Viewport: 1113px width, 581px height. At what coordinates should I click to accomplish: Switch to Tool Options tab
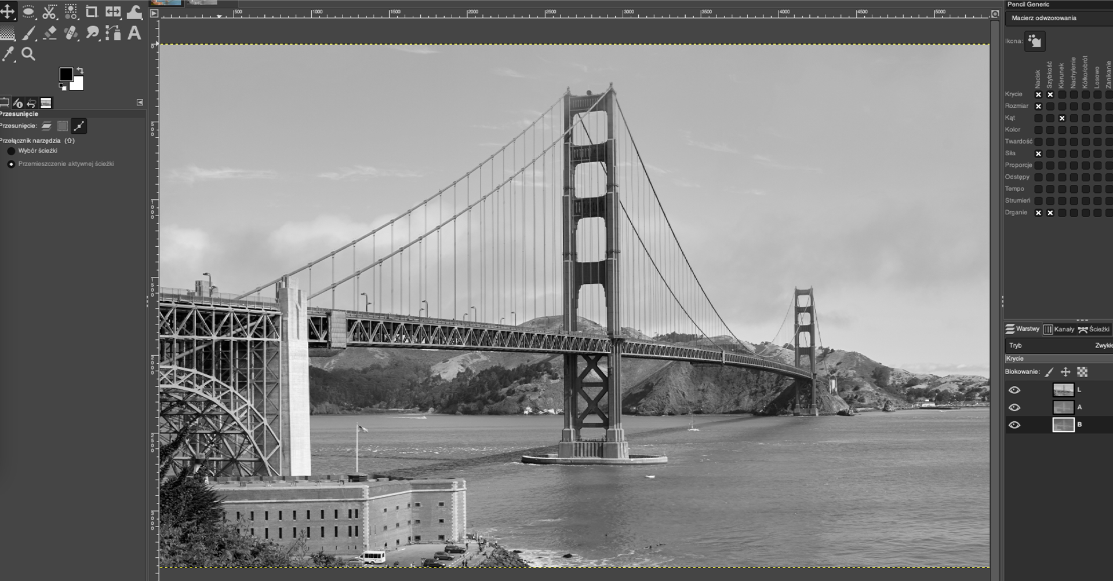point(4,103)
